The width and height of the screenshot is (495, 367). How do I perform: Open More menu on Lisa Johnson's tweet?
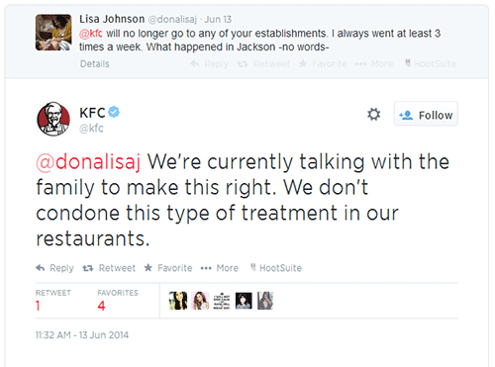[374, 63]
